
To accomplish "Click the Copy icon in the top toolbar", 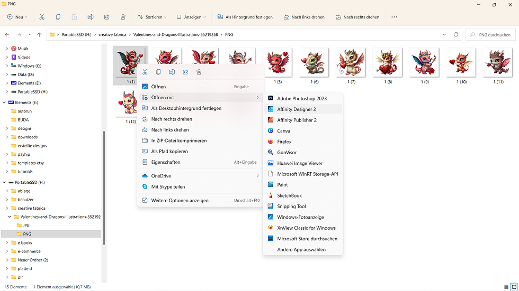I will [x=58, y=17].
